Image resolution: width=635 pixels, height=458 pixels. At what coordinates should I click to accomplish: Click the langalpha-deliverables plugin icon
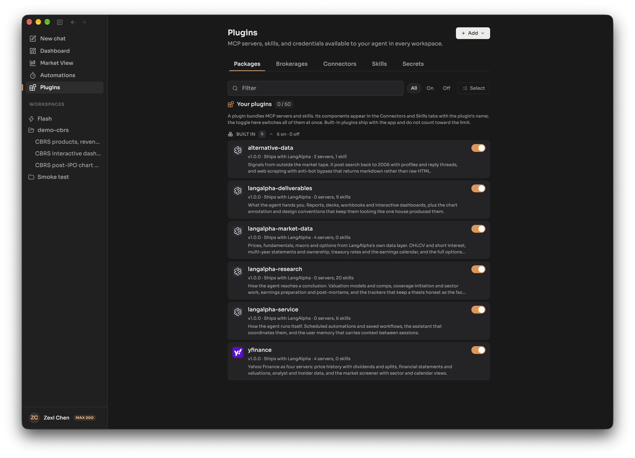pos(238,191)
